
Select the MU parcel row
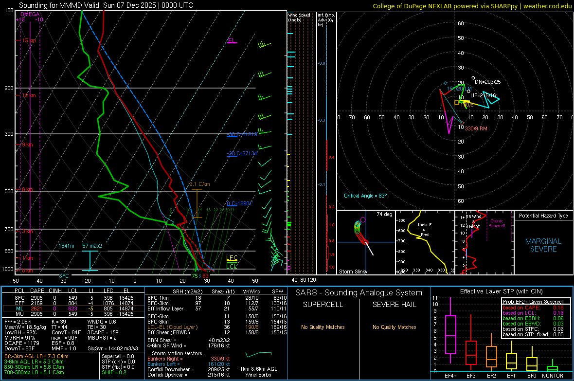point(73,314)
